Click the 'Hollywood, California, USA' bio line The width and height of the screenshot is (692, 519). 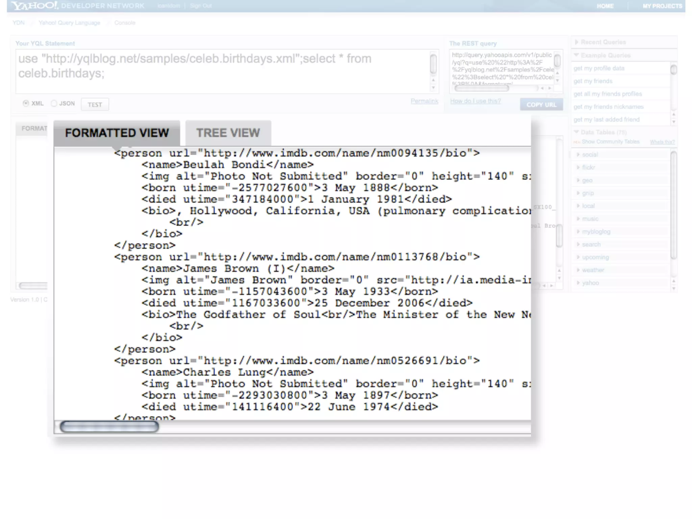(x=336, y=211)
